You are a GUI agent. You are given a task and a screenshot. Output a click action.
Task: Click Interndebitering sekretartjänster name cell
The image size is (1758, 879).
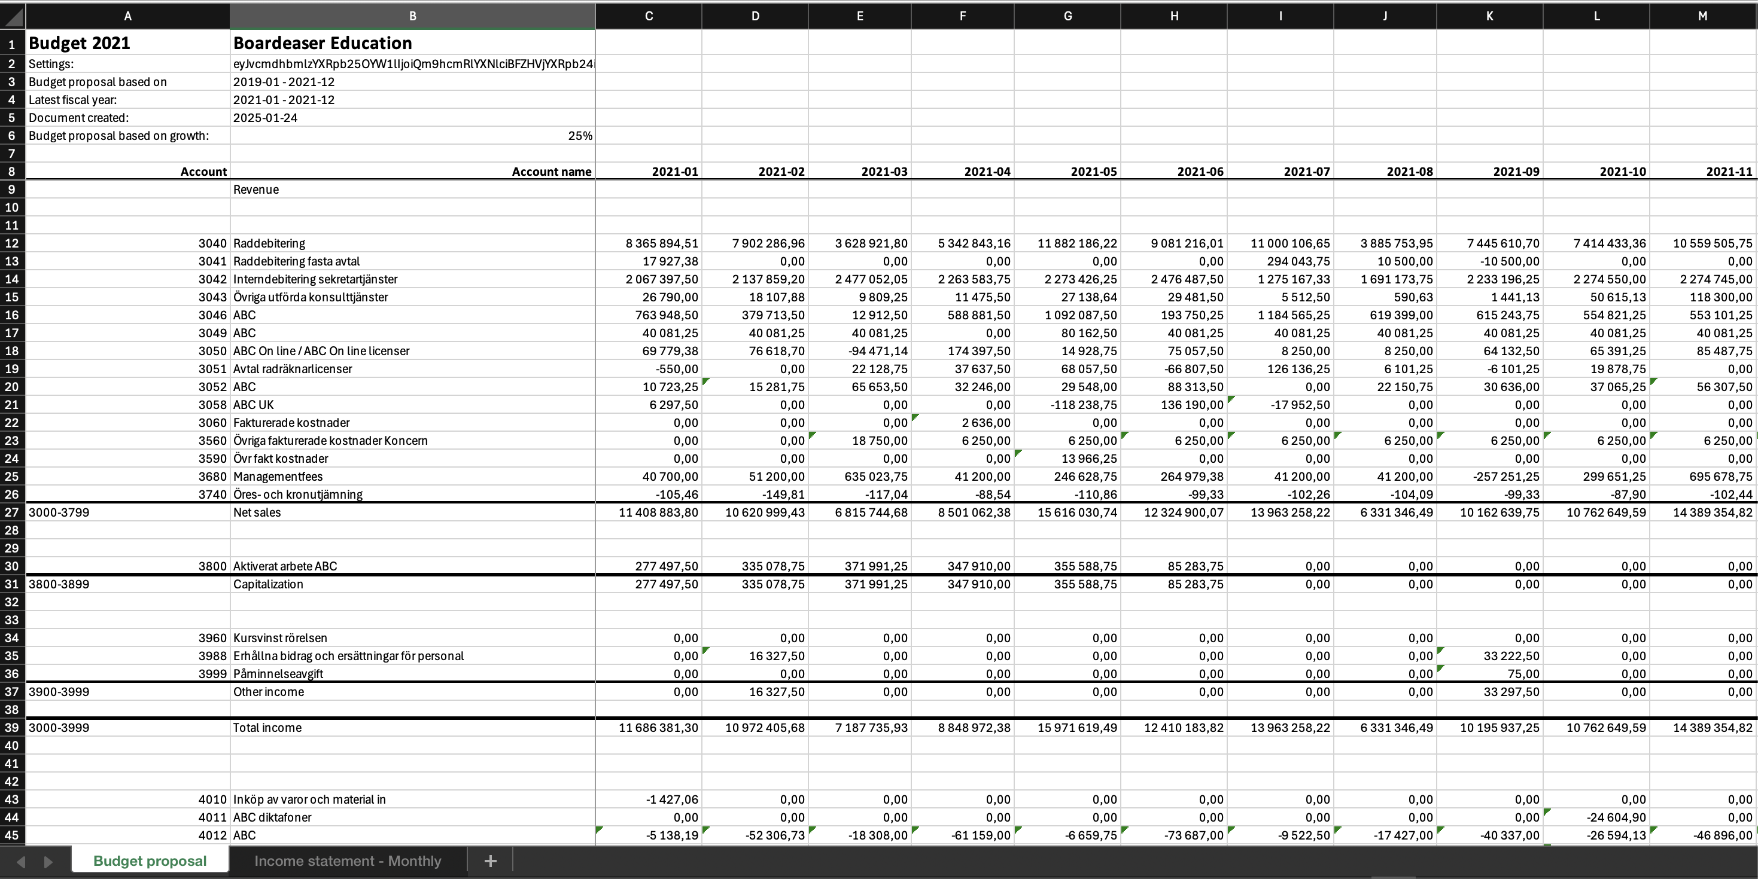click(x=412, y=279)
